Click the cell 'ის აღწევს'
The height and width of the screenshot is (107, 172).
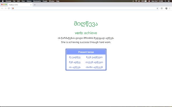[75, 67]
